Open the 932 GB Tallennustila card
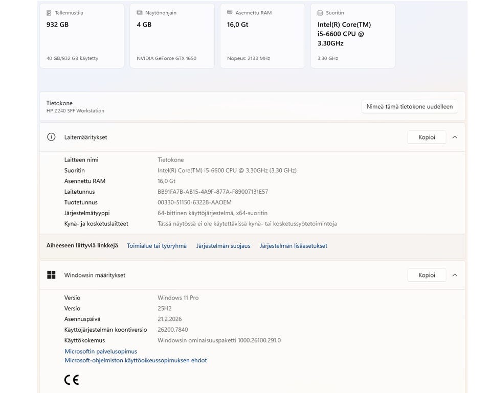Image resolution: width=491 pixels, height=393 pixels. [82, 36]
